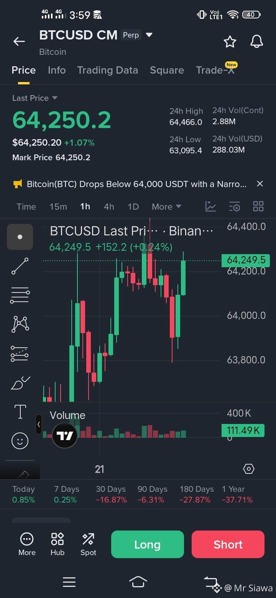Open the grid layout icon
This screenshot has width=276, height=598.
[258, 207]
